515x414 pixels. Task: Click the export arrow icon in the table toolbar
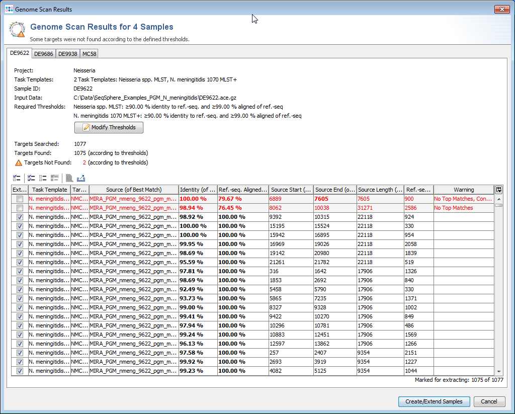81,178
